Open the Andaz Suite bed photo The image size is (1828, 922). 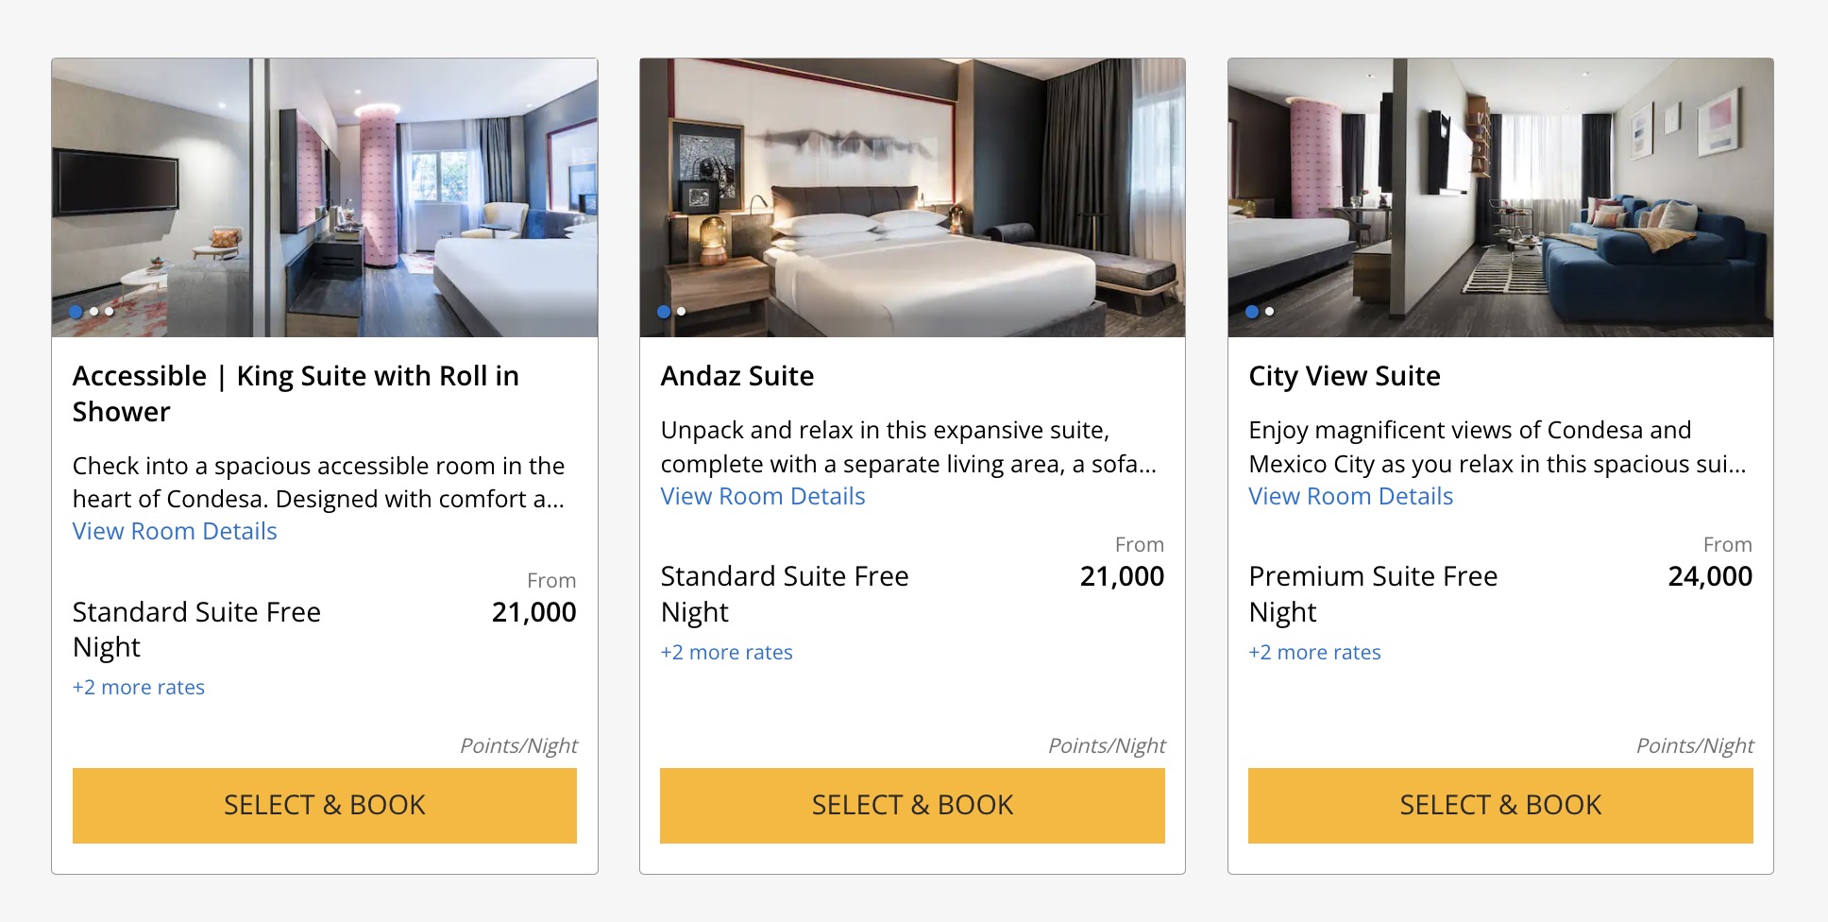click(x=912, y=189)
